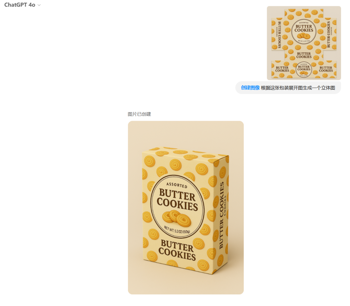Select the message text 根据这张包装展开图生成一个立体图
Image resolution: width=350 pixels, height=306 pixels.
(298, 88)
